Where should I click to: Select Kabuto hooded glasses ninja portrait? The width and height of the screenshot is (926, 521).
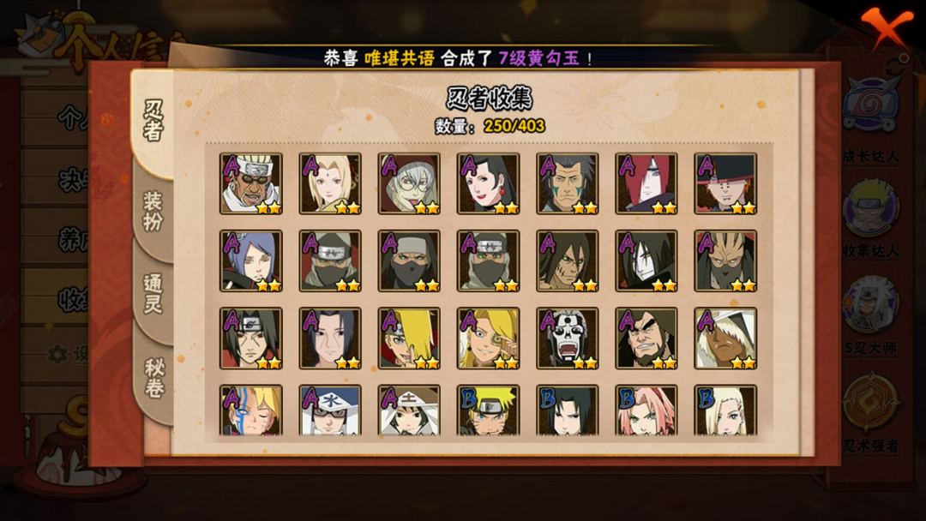point(409,183)
